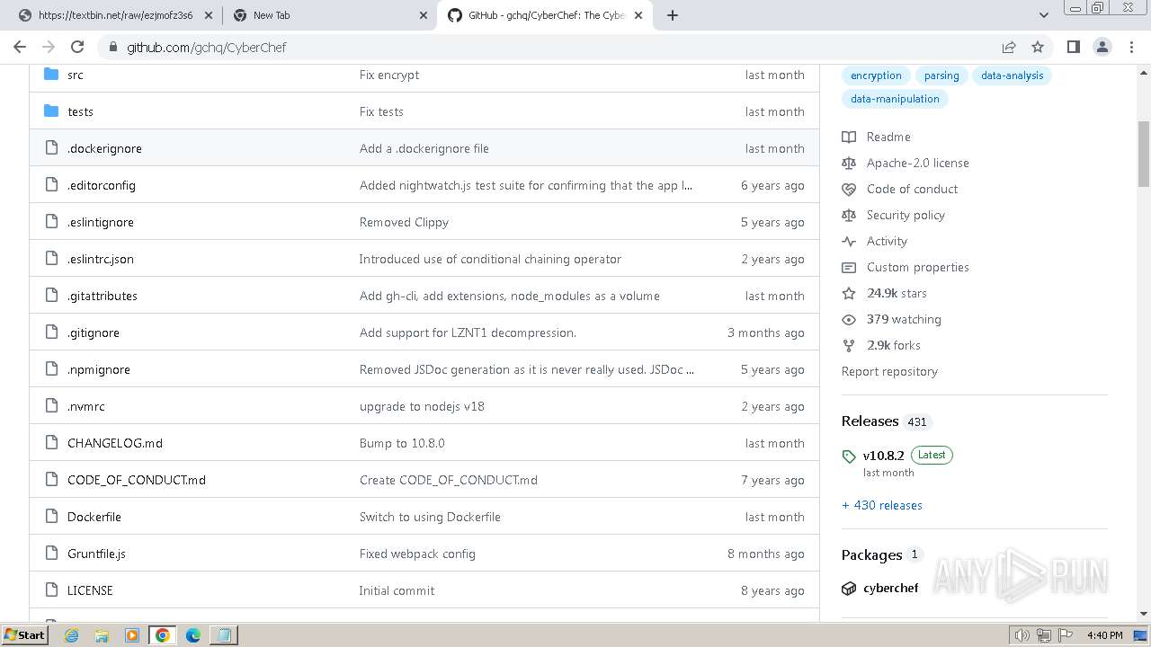Click the Apache-2.0 license scale icon
This screenshot has height=647, width=1151.
[x=849, y=163]
